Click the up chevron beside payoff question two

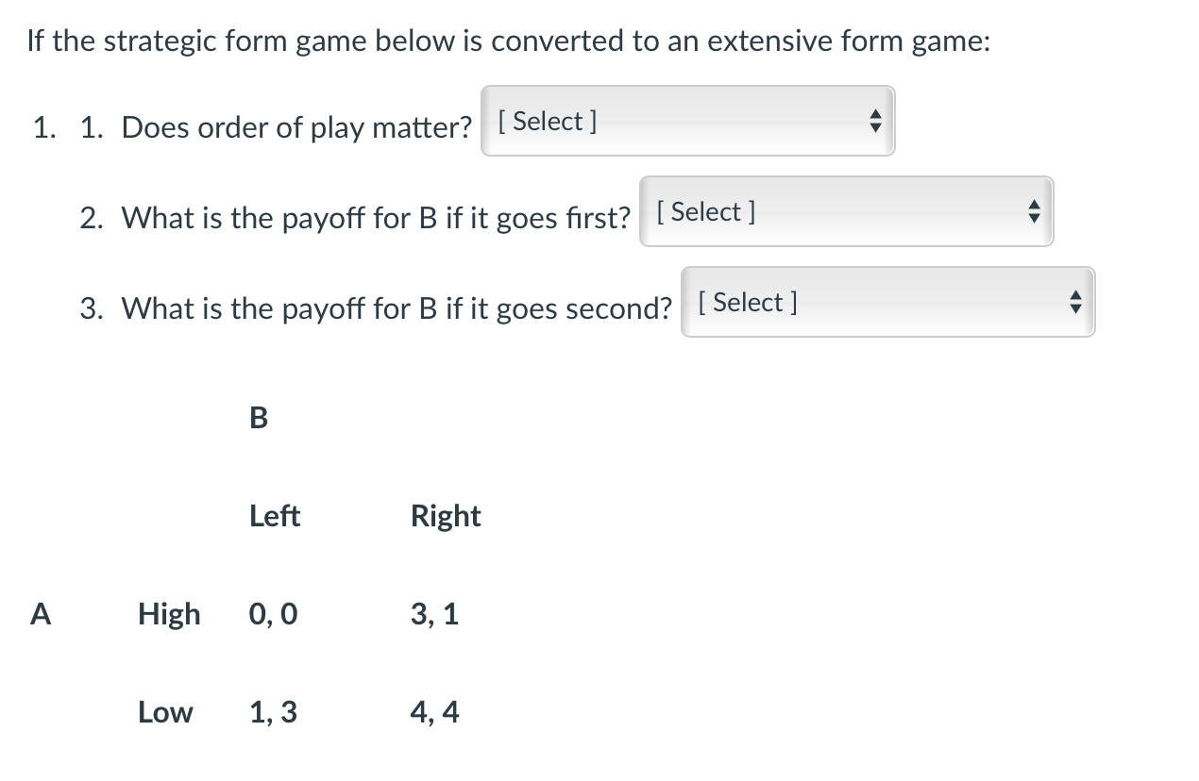[1033, 206]
